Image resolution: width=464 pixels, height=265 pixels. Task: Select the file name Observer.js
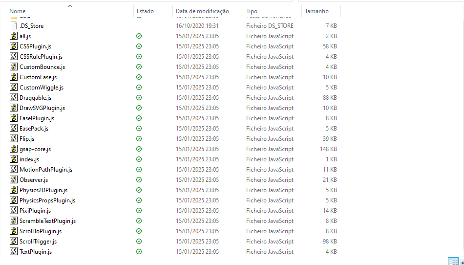coord(34,180)
